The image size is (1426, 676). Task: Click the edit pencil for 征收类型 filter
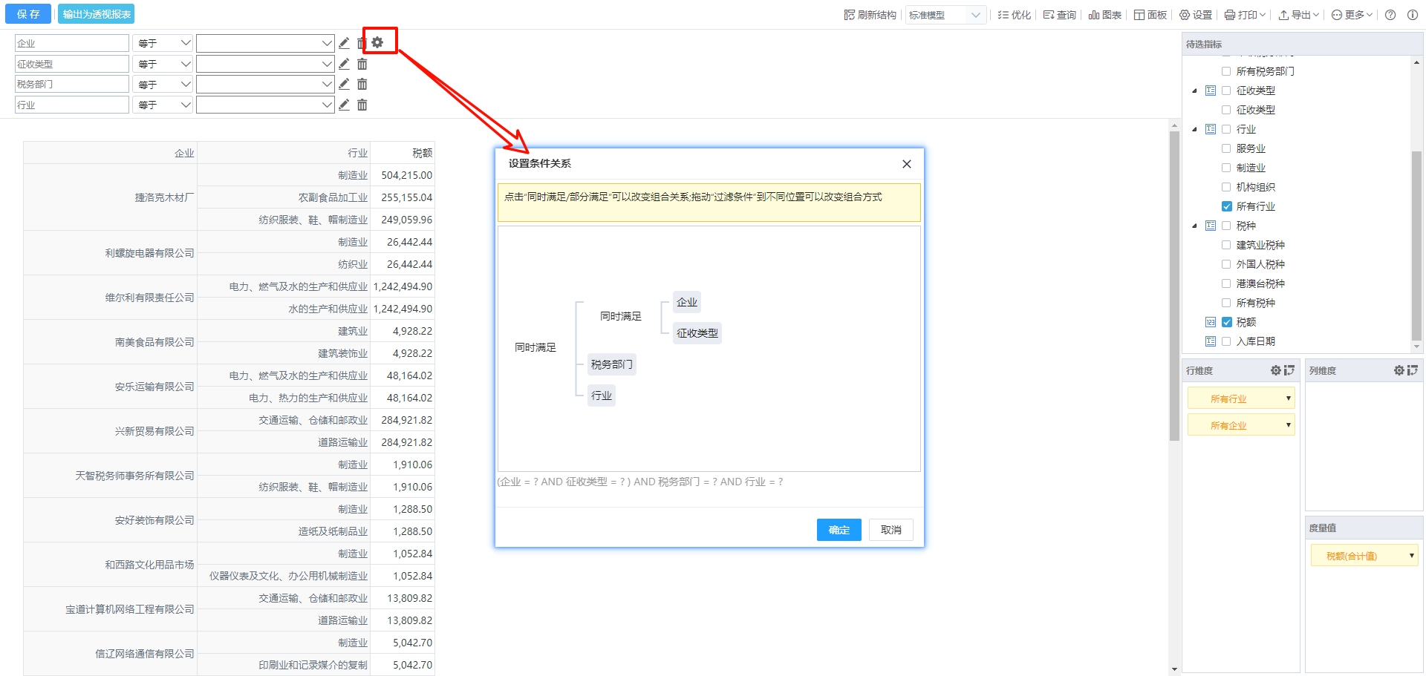pos(344,64)
